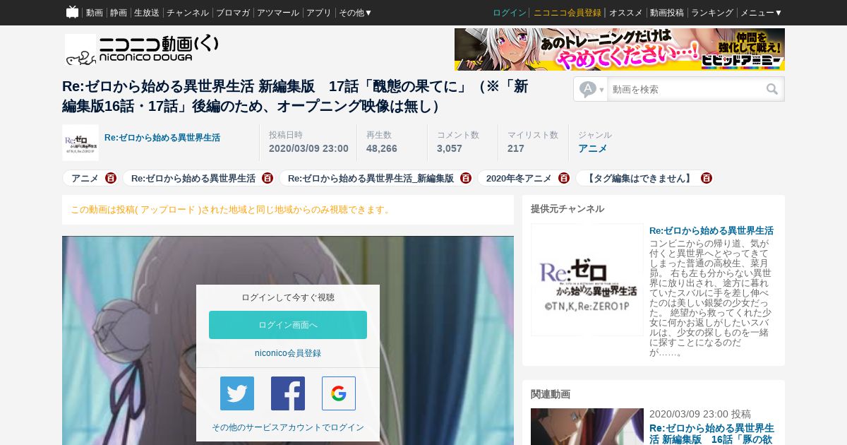
Task: Open related video thumbnail in 関連動画
Action: [587, 427]
